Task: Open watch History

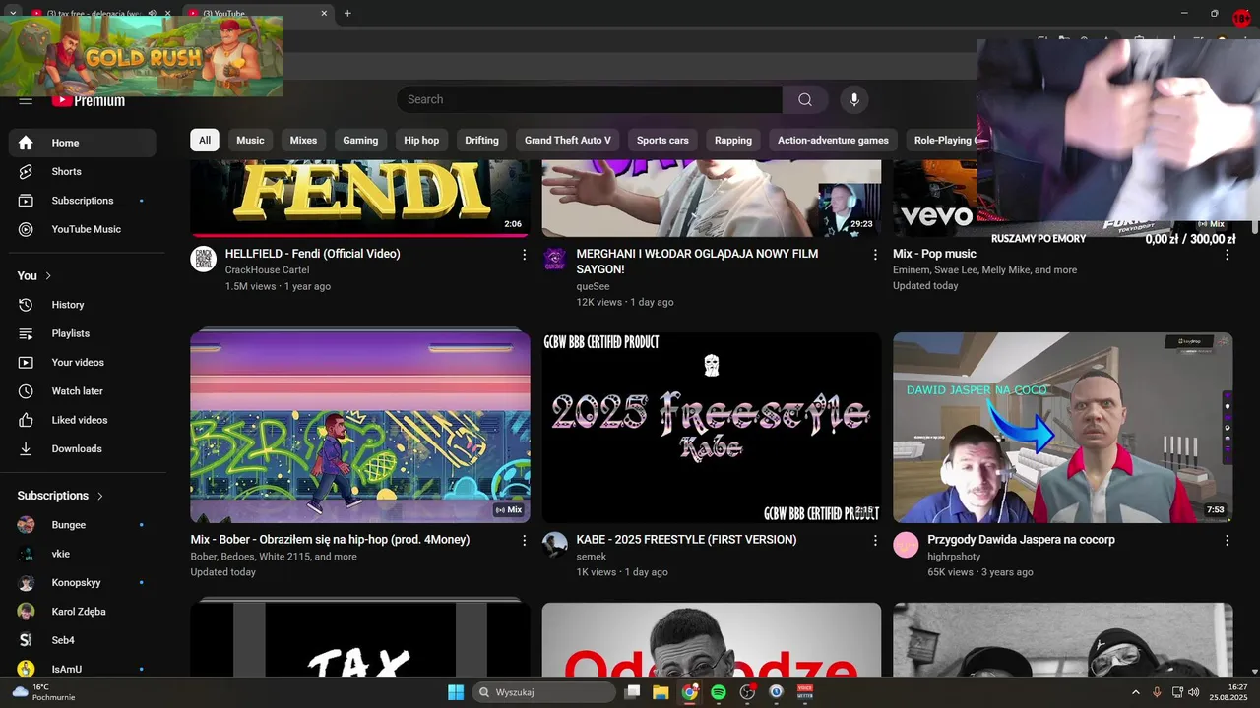Action: [x=83, y=305]
